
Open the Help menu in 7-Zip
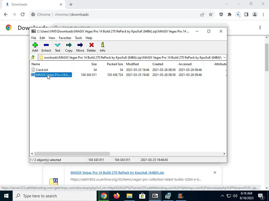89,38
